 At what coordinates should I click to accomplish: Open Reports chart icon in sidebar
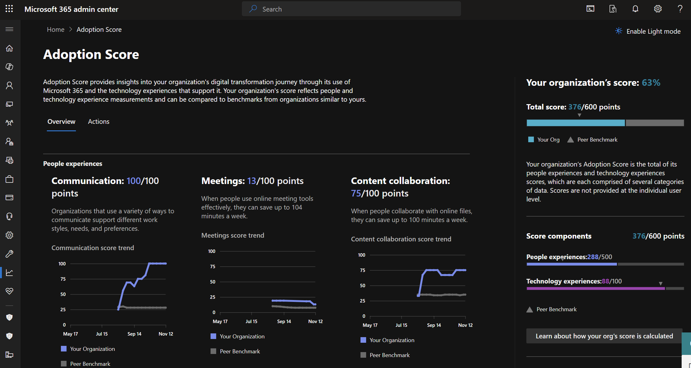coord(9,273)
